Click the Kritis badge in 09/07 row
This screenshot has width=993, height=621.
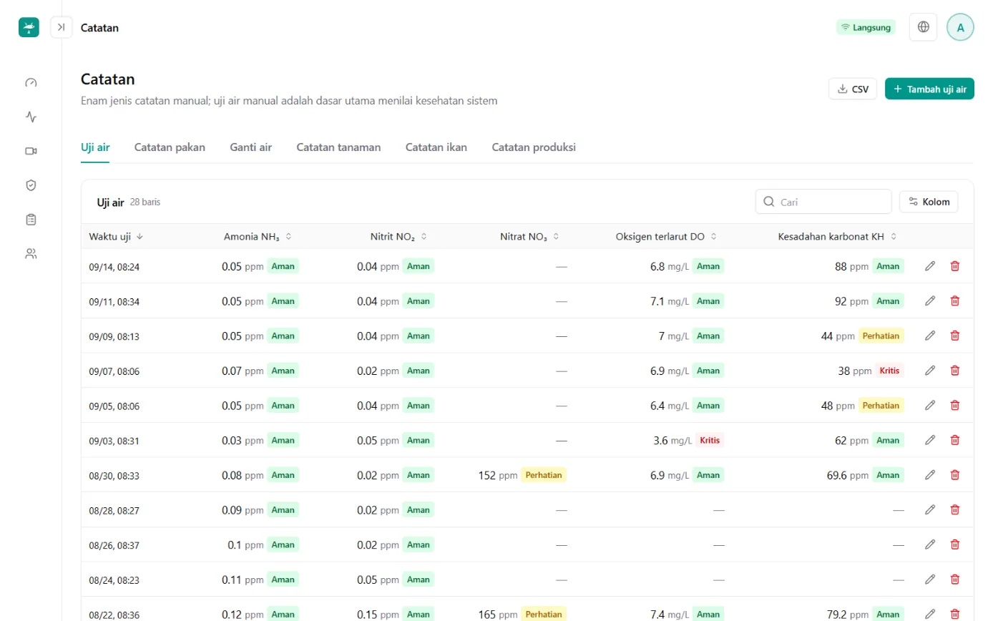click(889, 371)
